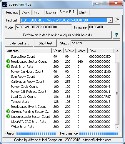Select the Reallocated Sector Count row

tap(60, 62)
